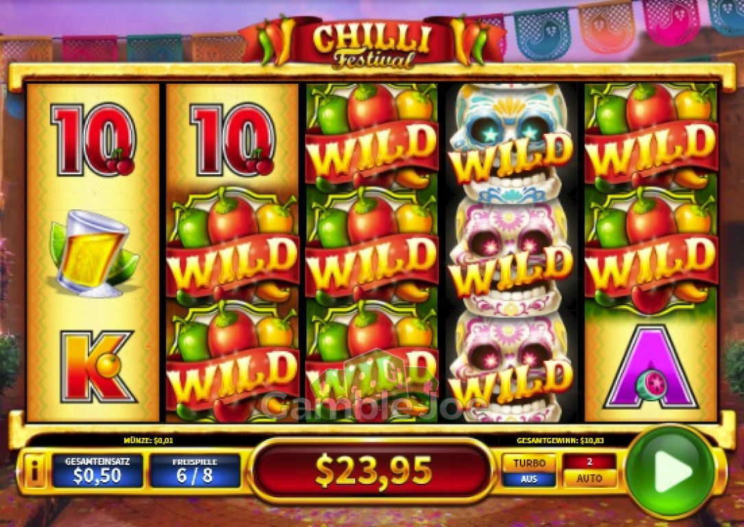The width and height of the screenshot is (744, 527).
Task: Click the Auto spin button
Action: 589,478
